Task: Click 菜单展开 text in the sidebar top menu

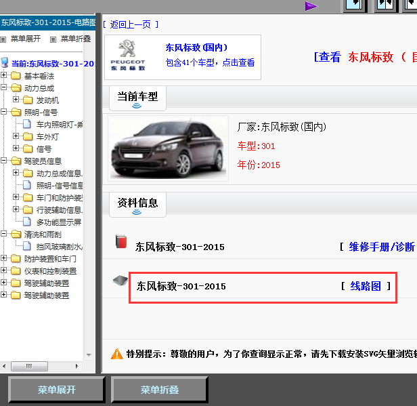Action: click(x=26, y=39)
